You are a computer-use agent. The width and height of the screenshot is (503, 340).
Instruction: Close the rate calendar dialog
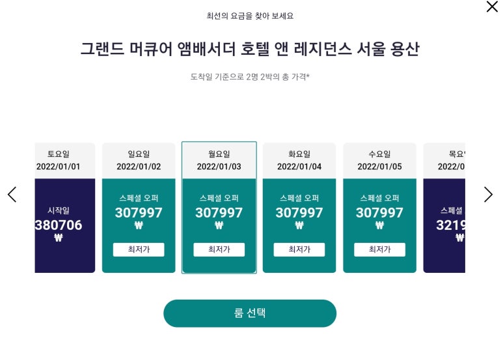coord(492,7)
